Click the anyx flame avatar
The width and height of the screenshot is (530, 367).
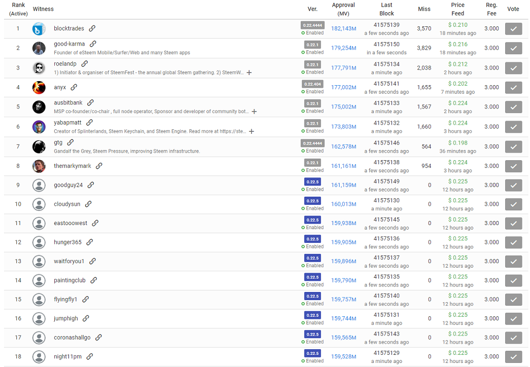click(x=39, y=88)
